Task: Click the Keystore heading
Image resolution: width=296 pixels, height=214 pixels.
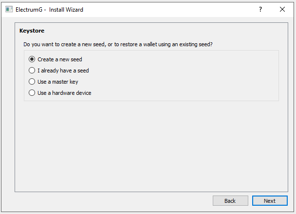Action: pos(32,31)
